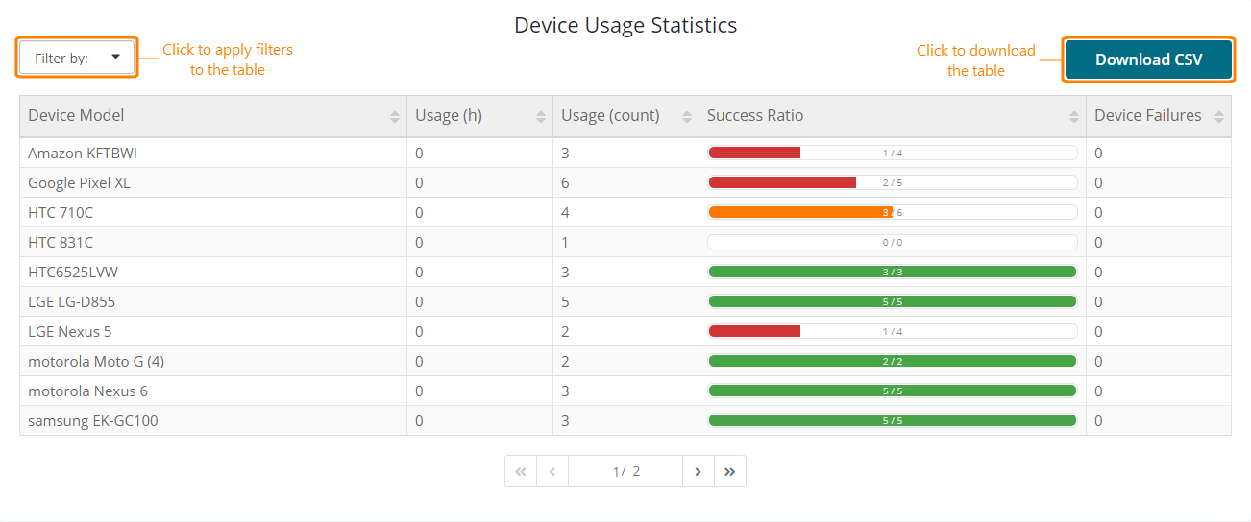Click Usage (count) column sort icon
Viewport: 1251px width, 522px height.
686,116
